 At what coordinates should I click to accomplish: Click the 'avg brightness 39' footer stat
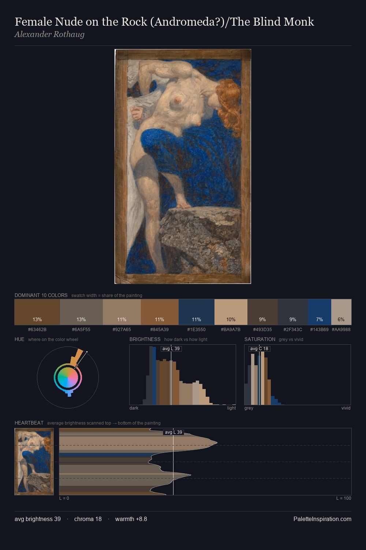[38, 519]
